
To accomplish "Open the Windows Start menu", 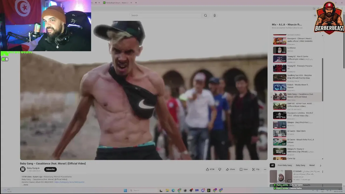I will [x=125, y=190].
